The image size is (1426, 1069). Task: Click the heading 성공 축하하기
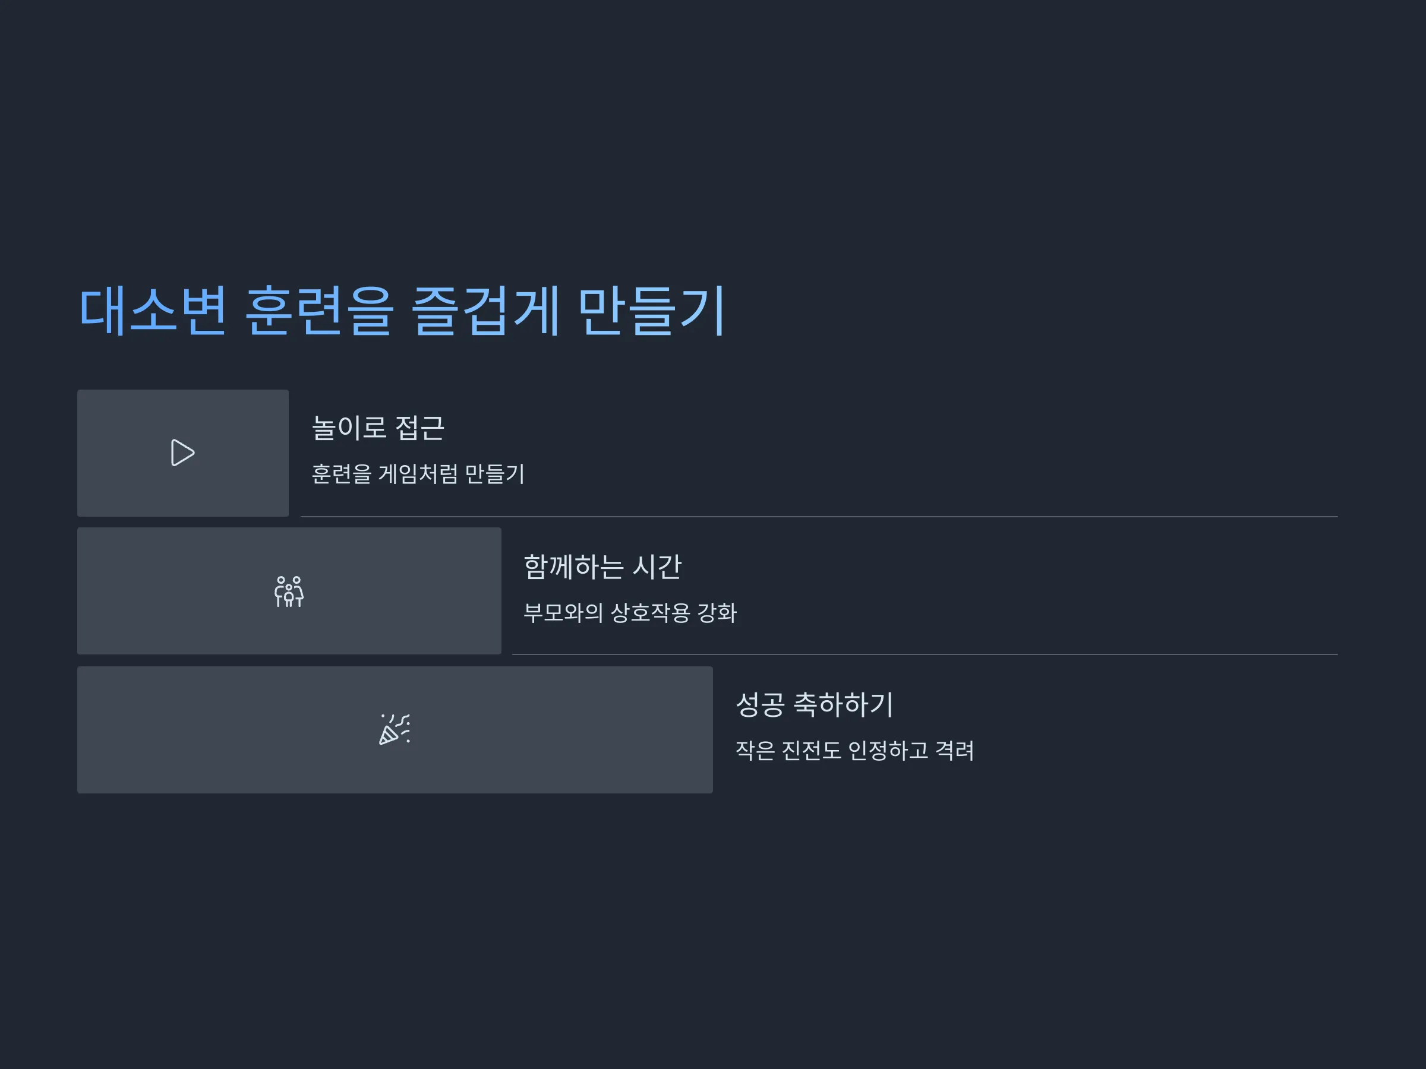point(814,704)
